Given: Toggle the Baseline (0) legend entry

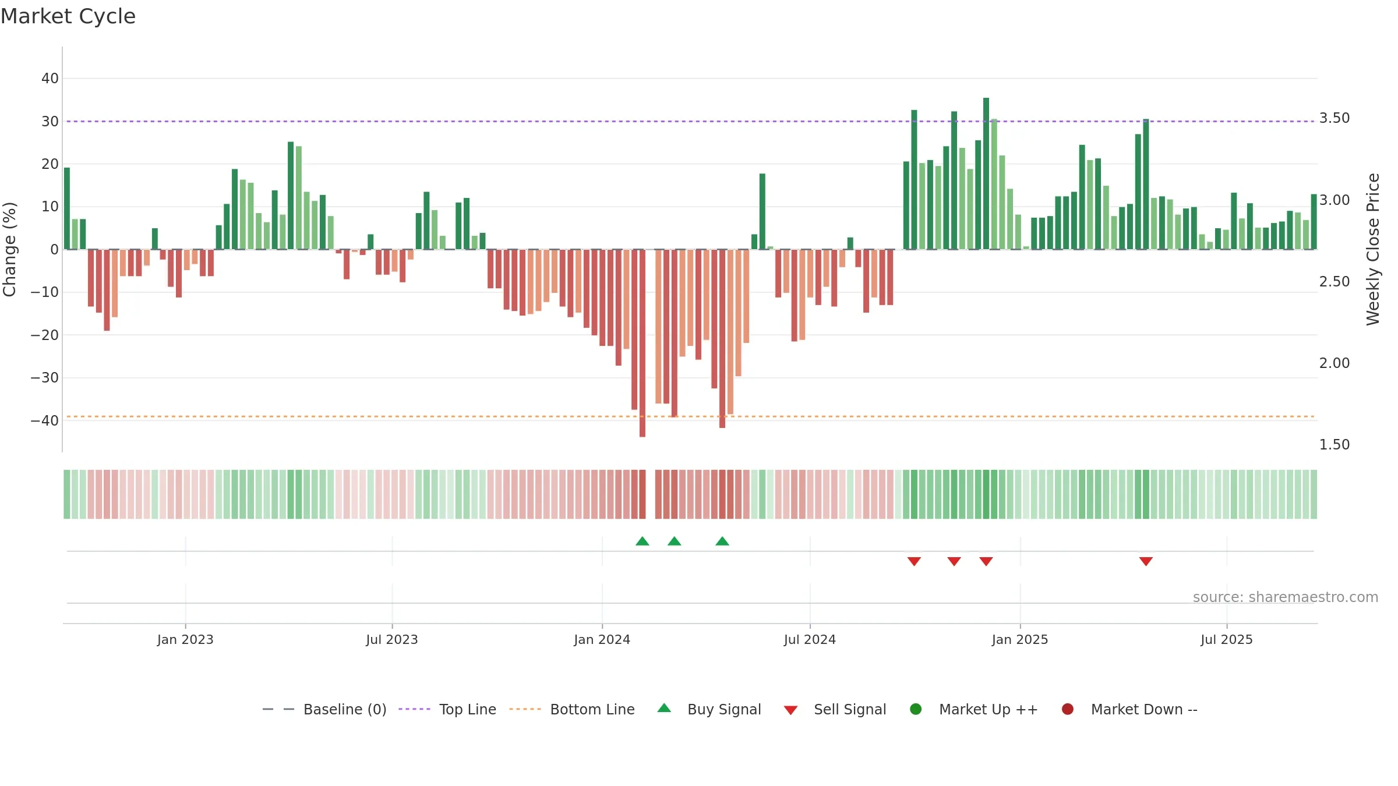Looking at the screenshot, I should [x=324, y=709].
